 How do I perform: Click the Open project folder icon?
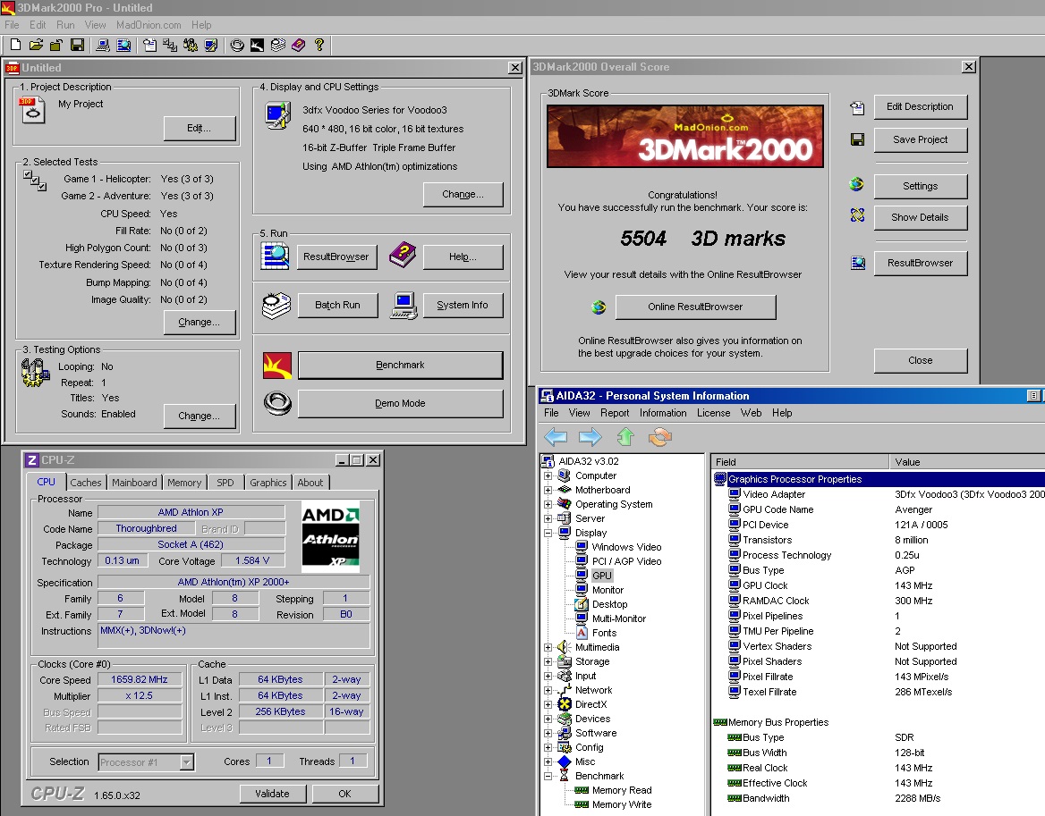click(x=36, y=45)
